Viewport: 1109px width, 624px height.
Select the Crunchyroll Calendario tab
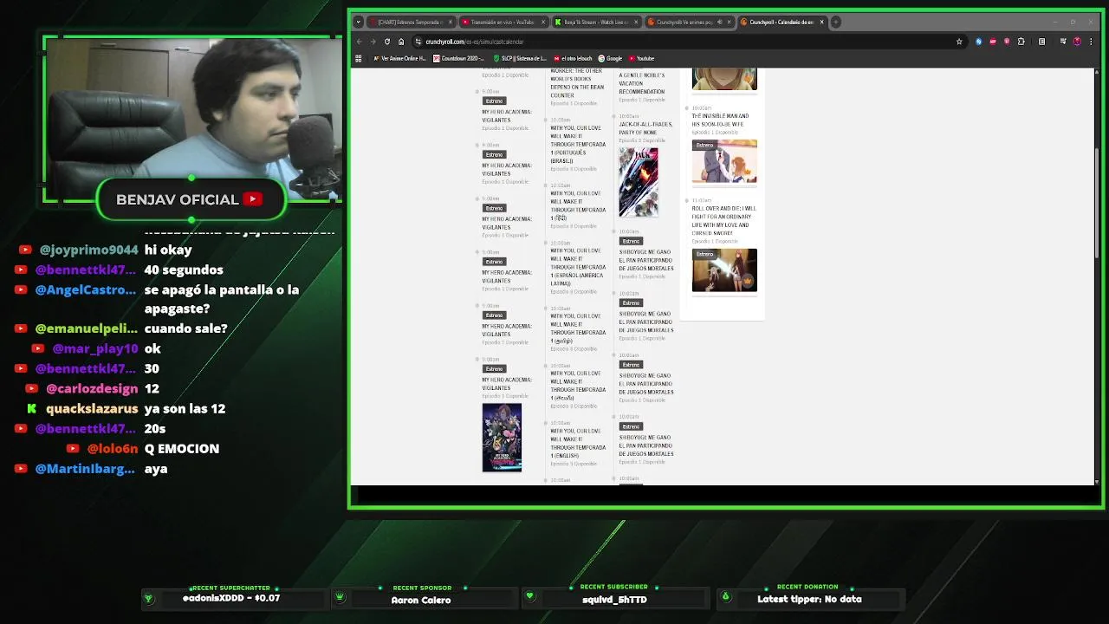[781, 22]
